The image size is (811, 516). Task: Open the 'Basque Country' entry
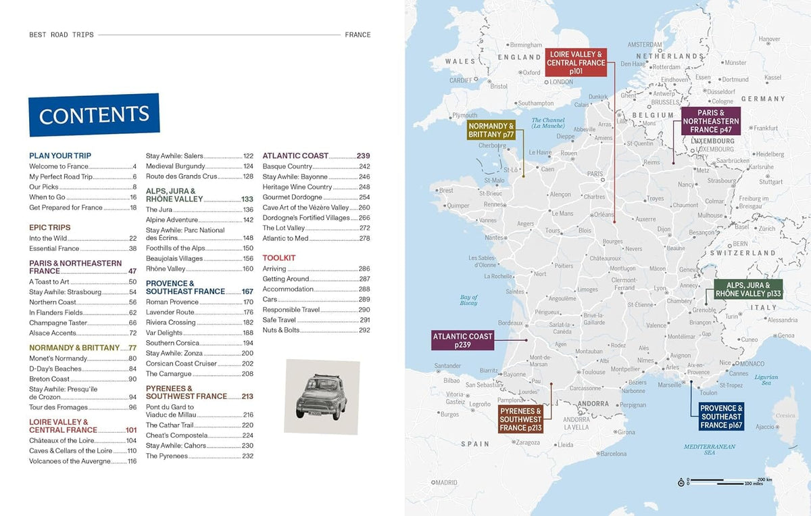click(x=316, y=166)
